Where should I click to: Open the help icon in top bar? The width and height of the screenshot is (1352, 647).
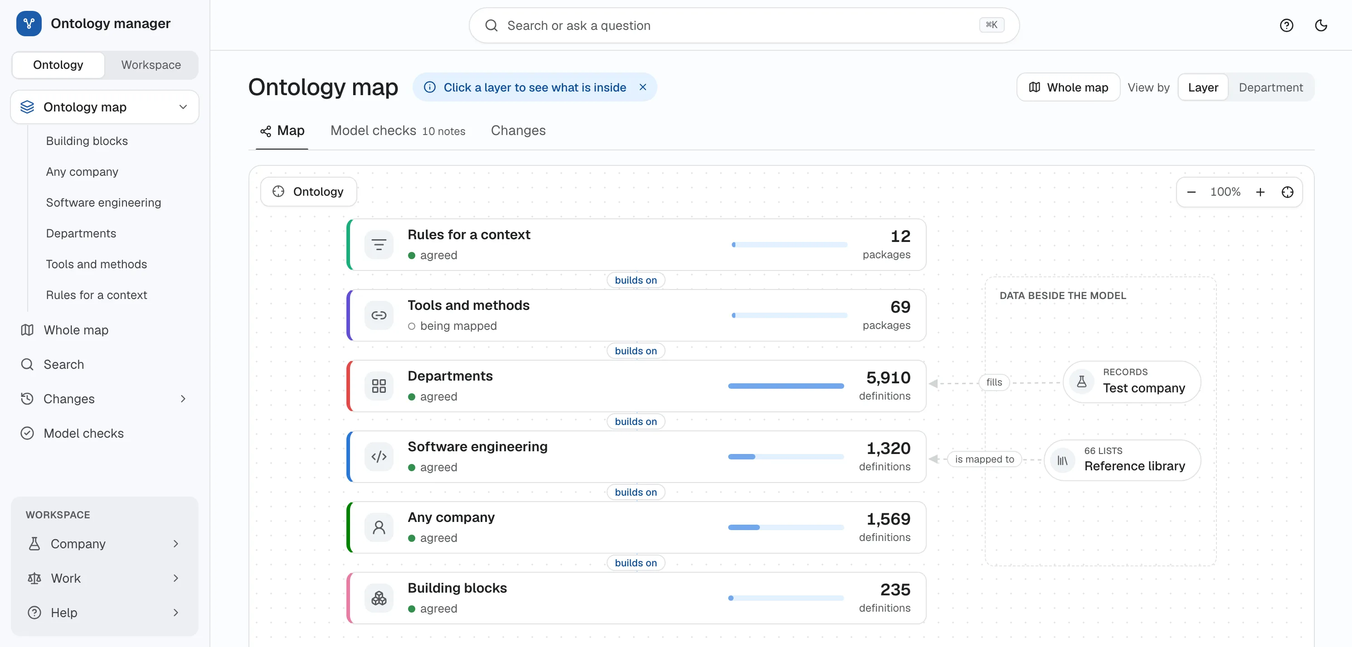(x=1286, y=25)
